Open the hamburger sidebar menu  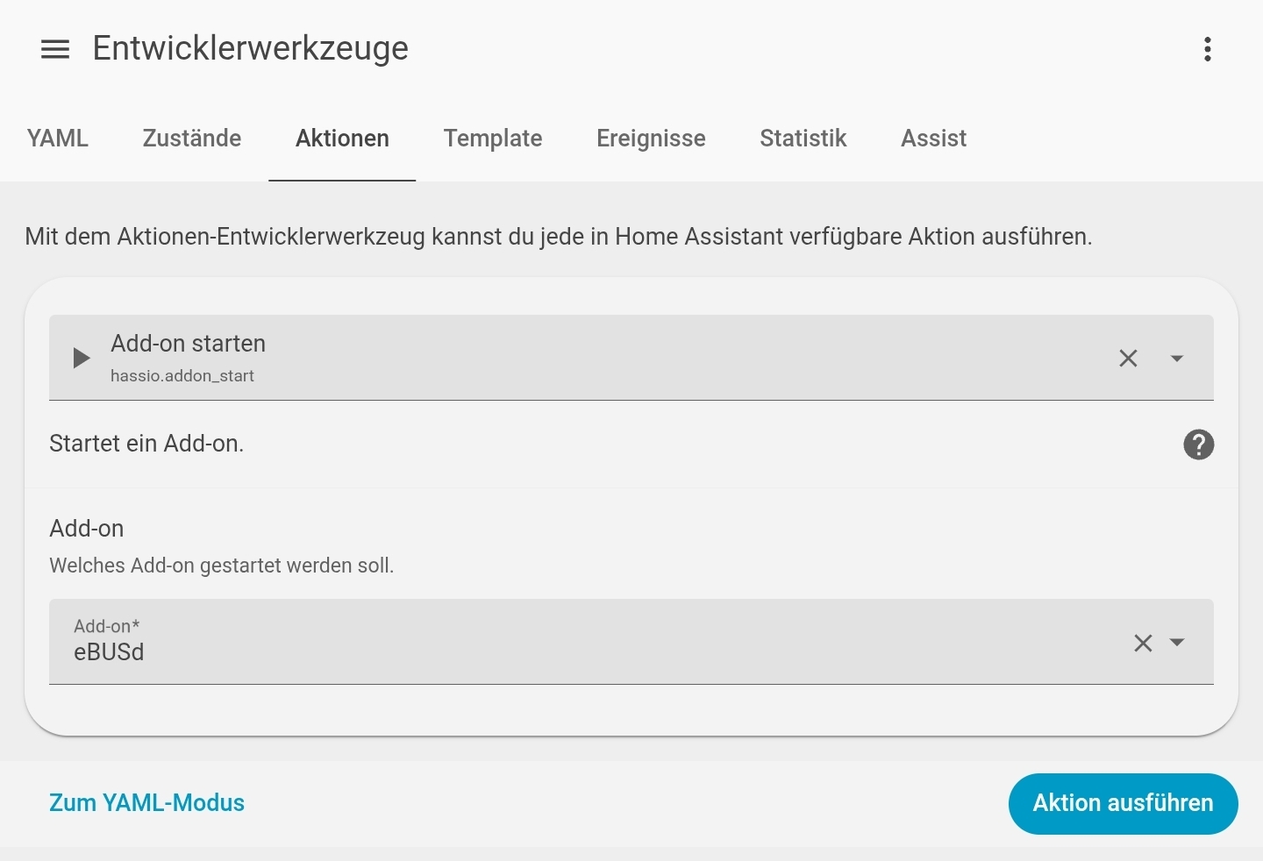[x=55, y=49]
